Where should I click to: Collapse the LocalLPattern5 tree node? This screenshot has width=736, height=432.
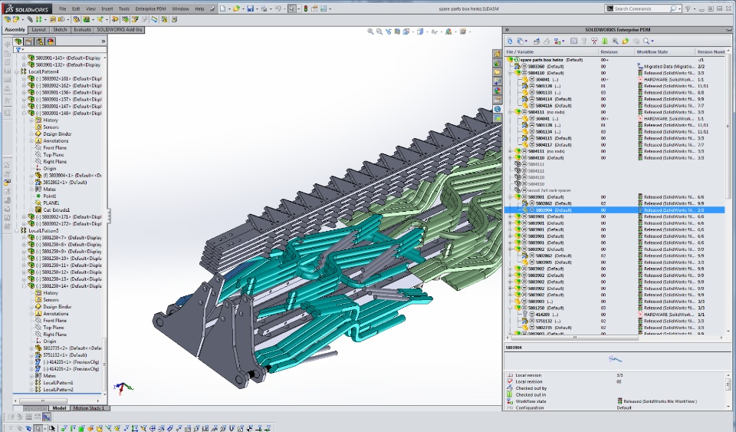(17, 230)
